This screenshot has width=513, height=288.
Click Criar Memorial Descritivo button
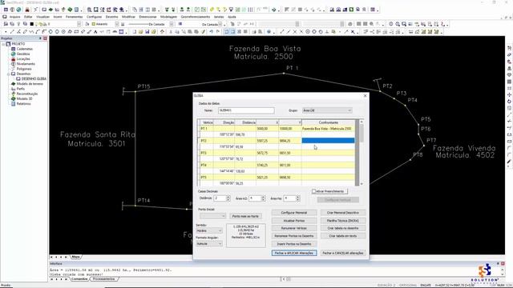(343, 213)
